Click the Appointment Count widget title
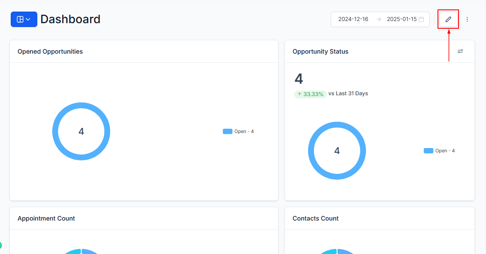This screenshot has height=254, width=486. click(x=46, y=218)
